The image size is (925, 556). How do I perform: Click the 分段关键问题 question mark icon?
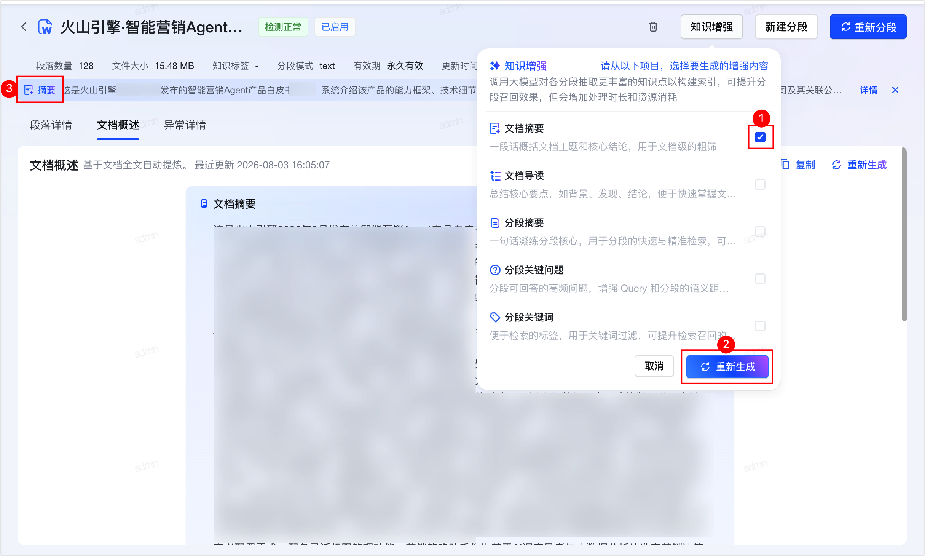(495, 270)
